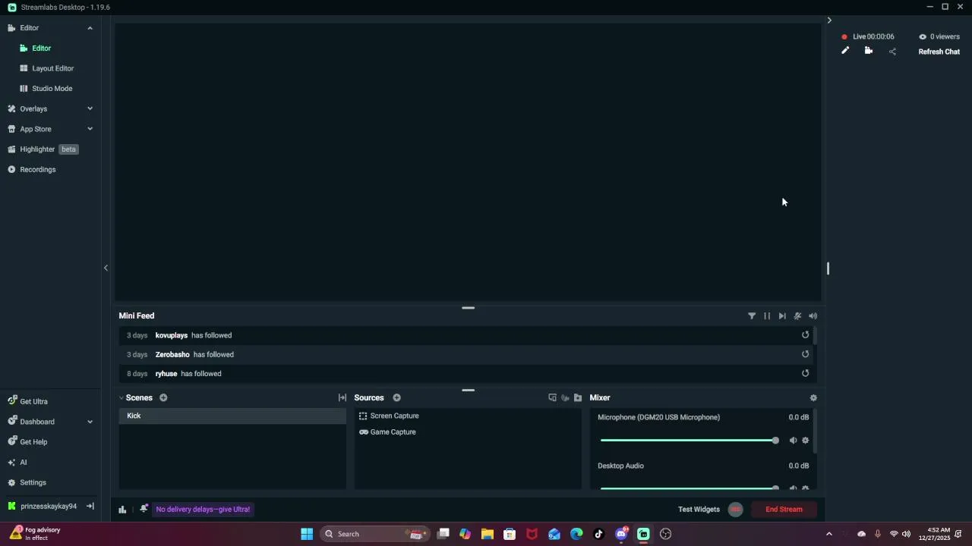The width and height of the screenshot is (972, 546).
Task: Open notifications bell icon
Action: pos(144,509)
